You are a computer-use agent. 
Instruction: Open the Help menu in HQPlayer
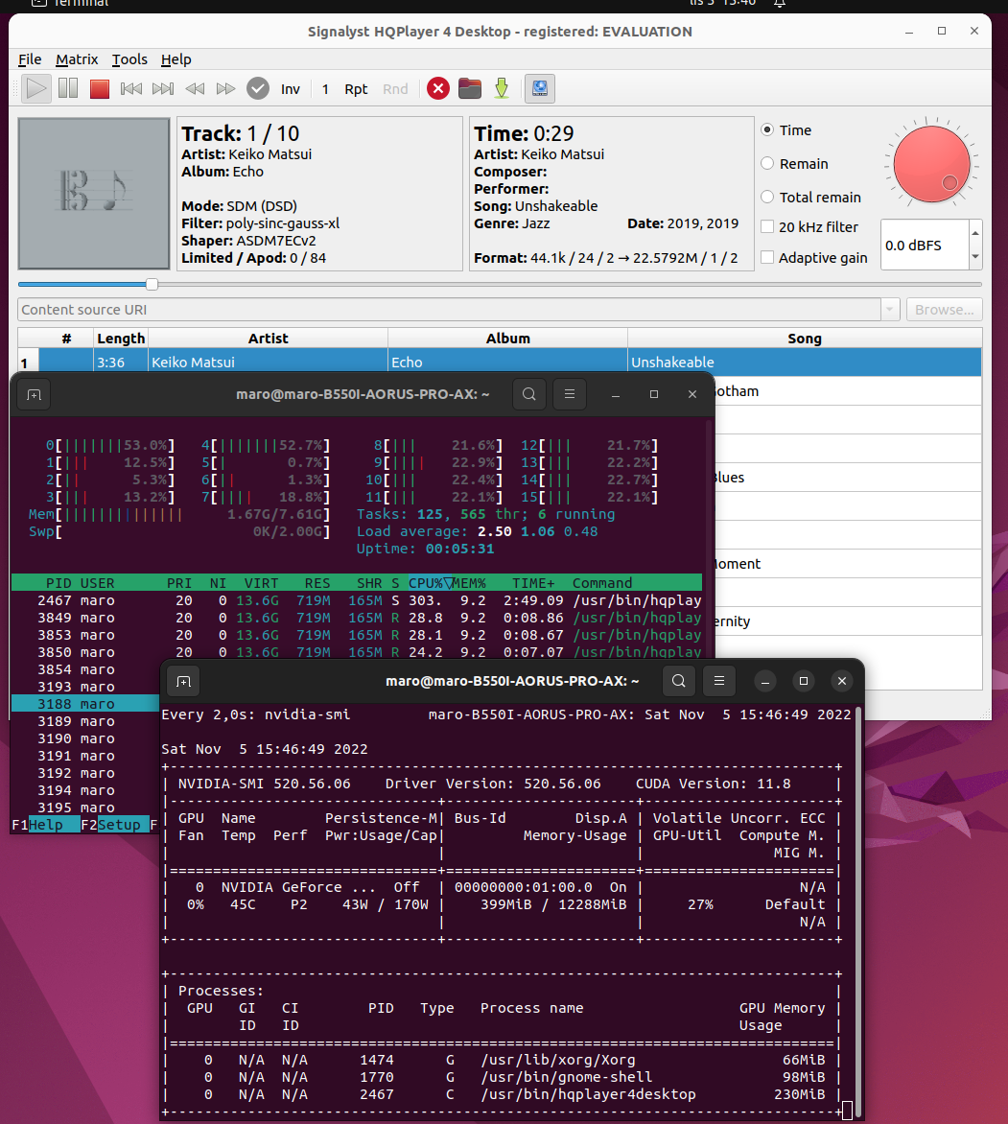pyautogui.click(x=176, y=59)
